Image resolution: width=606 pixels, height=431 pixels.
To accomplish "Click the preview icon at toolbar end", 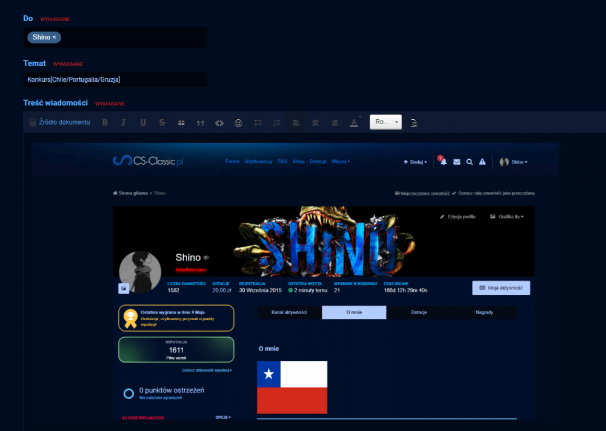I will pyautogui.click(x=414, y=122).
